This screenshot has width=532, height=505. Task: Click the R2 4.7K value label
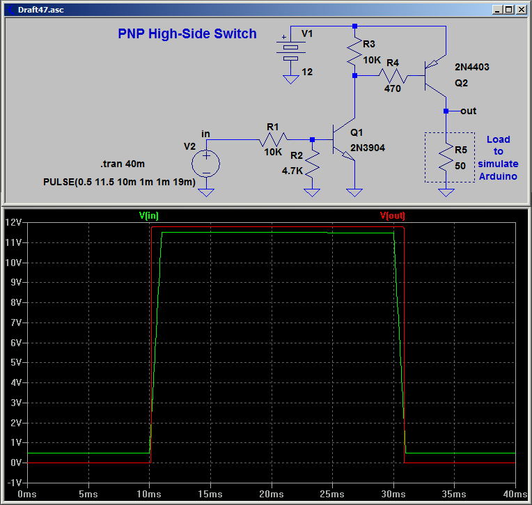pyautogui.click(x=292, y=171)
